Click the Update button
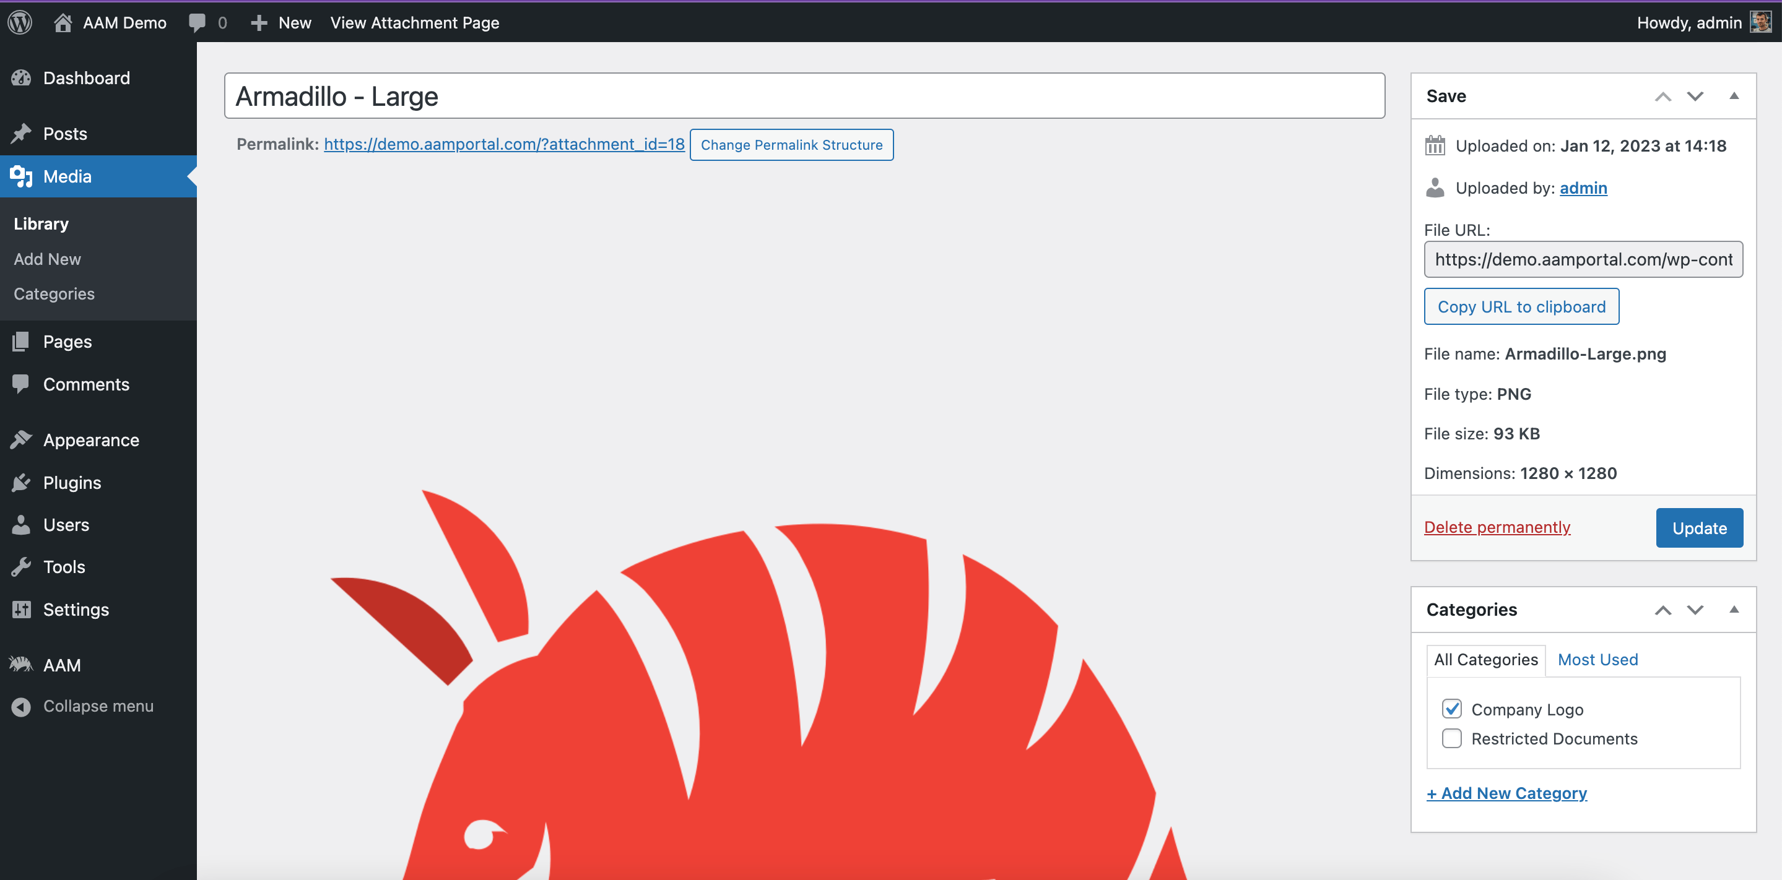 [1699, 528]
